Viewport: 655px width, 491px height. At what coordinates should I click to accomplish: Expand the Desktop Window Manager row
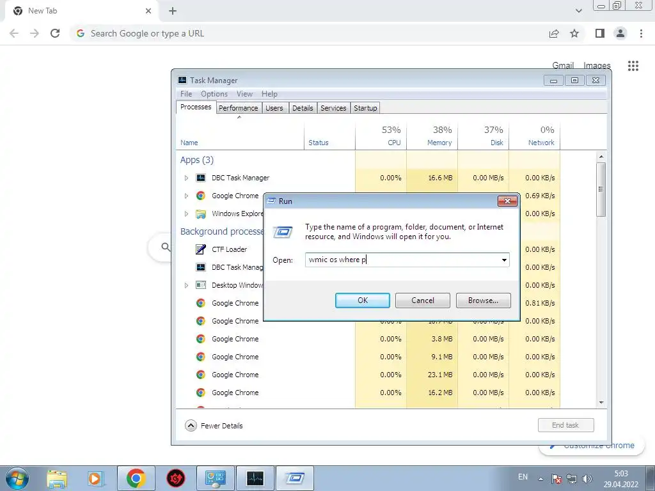[186, 285]
